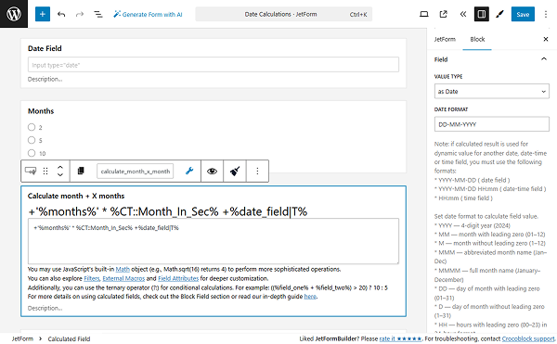
Task: Click the Date Field input box
Action: pyautogui.click(x=214, y=65)
